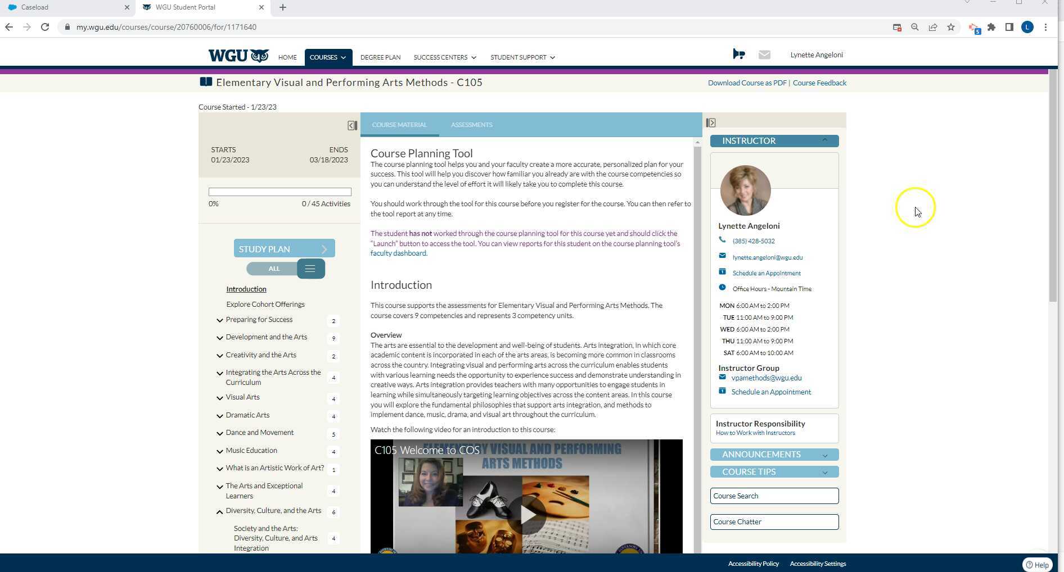Viewport: 1064px width, 572px height.
Task: Click the Download Course as PDF link
Action: [747, 83]
